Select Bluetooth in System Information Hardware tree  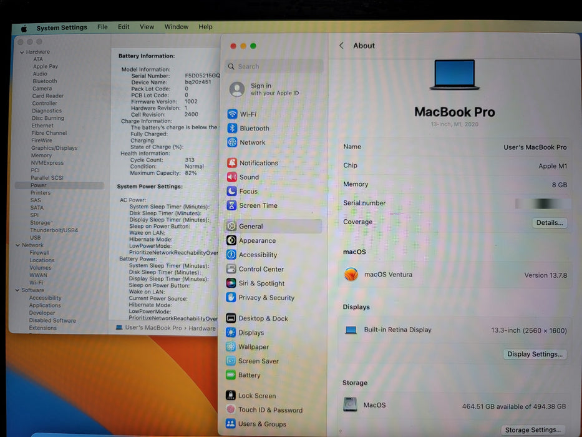pyautogui.click(x=45, y=81)
